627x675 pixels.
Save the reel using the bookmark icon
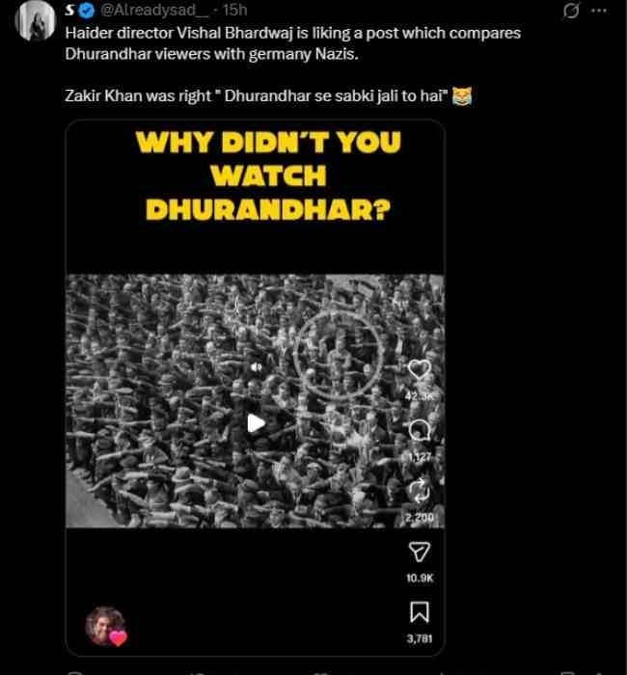click(420, 611)
